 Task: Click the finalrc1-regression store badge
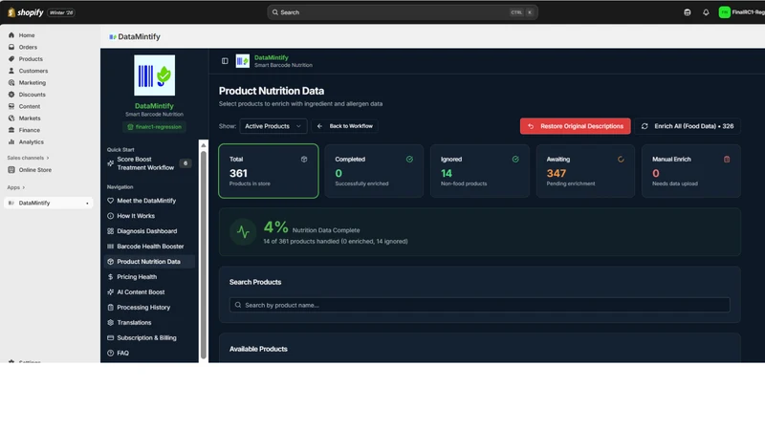point(154,127)
